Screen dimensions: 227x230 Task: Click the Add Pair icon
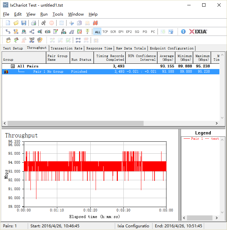click(8, 32)
